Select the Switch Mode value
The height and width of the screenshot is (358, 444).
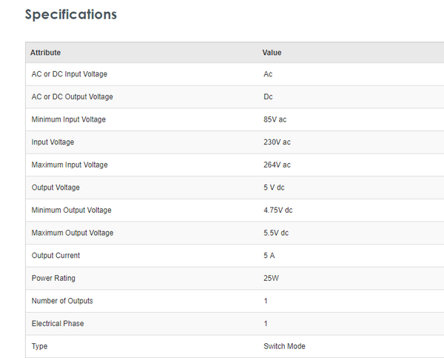[x=284, y=346]
